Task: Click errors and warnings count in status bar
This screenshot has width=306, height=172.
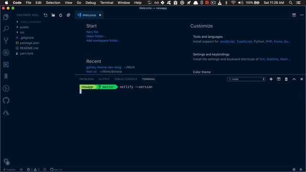Action: [x=33, y=170]
